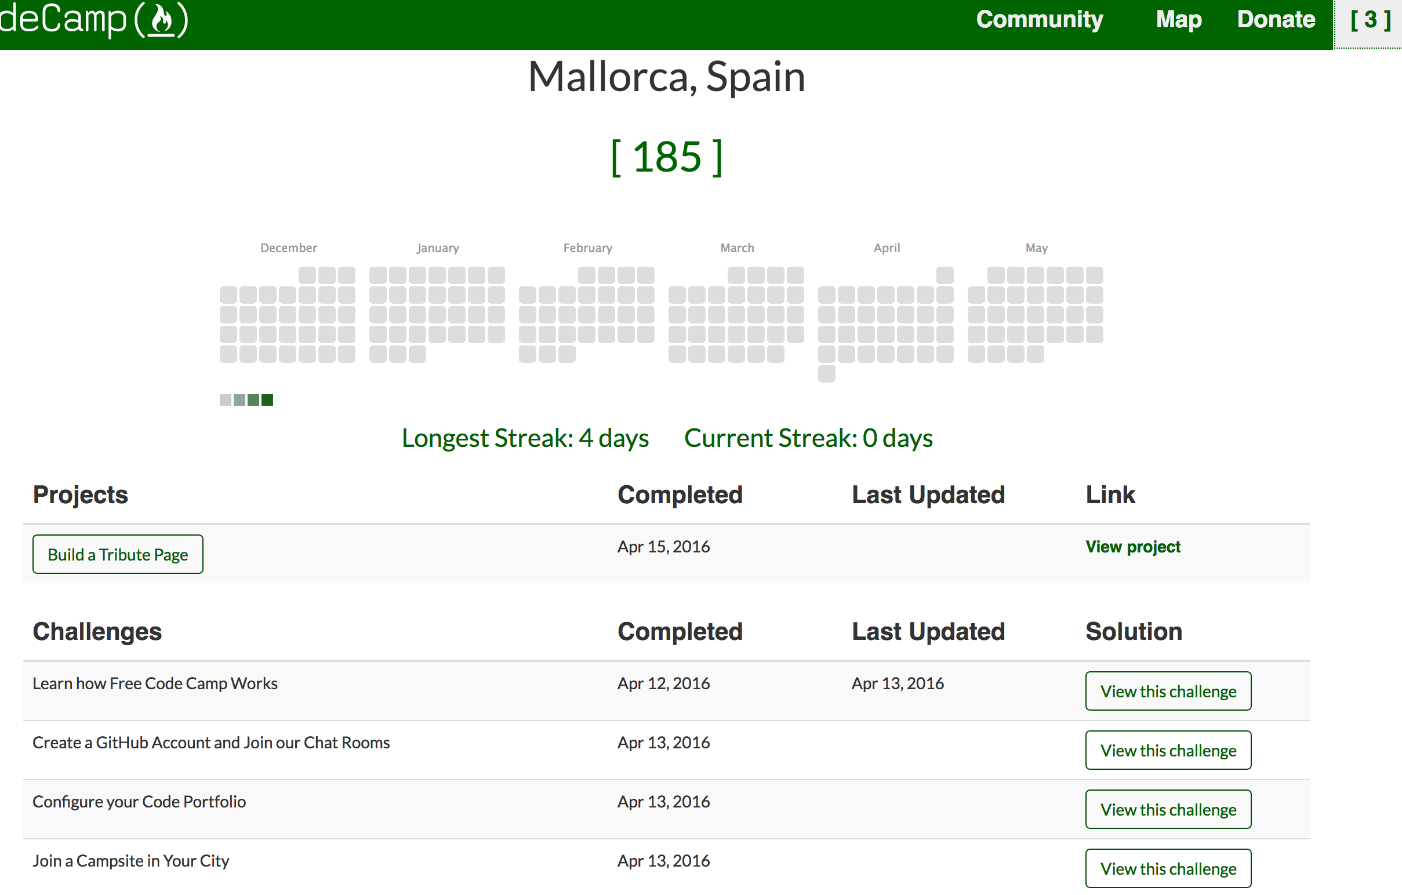View challenge for Join a Campsite in Your City
The height and width of the screenshot is (895, 1402).
1168,868
